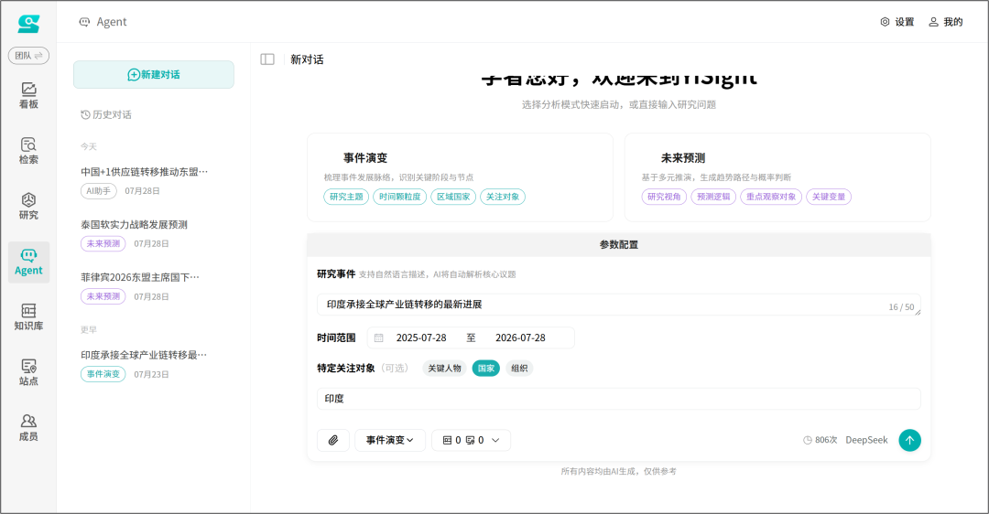Open the 我的 profile menu
989x514 pixels.
pos(945,22)
